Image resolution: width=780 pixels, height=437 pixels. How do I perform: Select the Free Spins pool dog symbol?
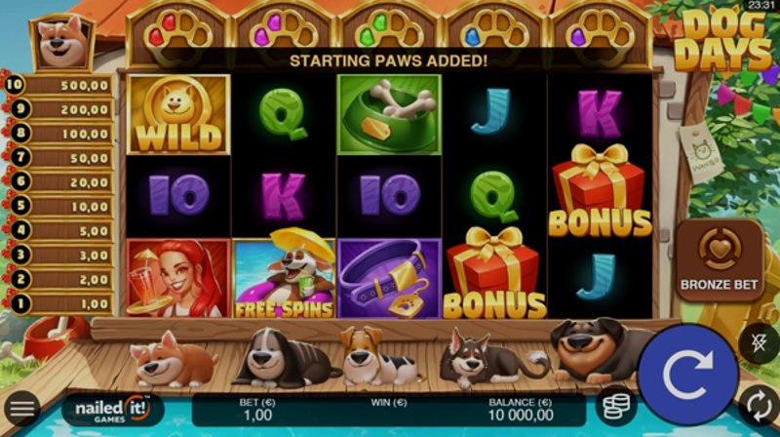point(284,275)
